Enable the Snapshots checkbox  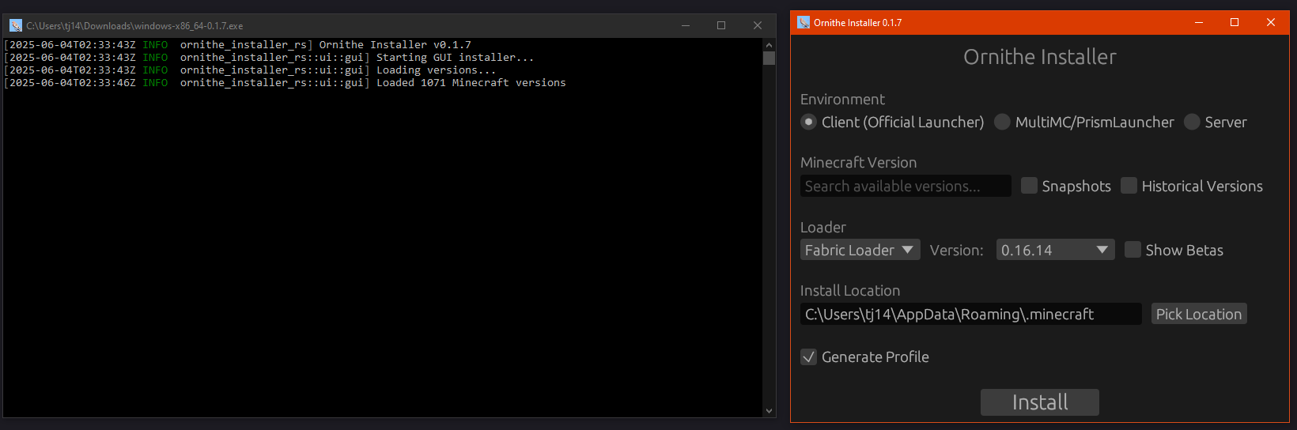point(1029,186)
